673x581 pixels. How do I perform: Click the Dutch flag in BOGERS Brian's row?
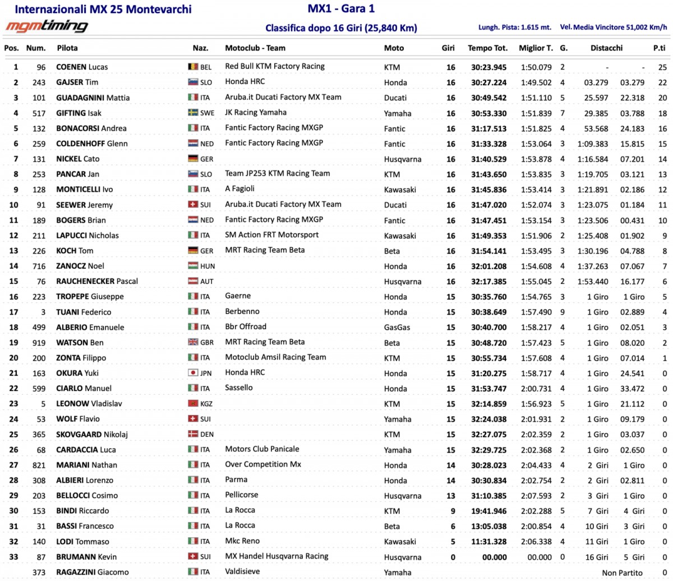(193, 220)
